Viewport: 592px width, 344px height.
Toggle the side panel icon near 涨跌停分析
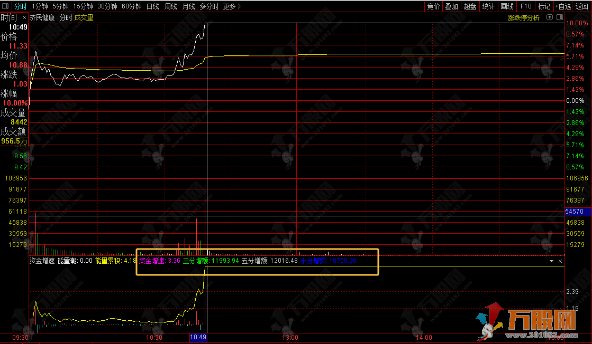click(560, 17)
